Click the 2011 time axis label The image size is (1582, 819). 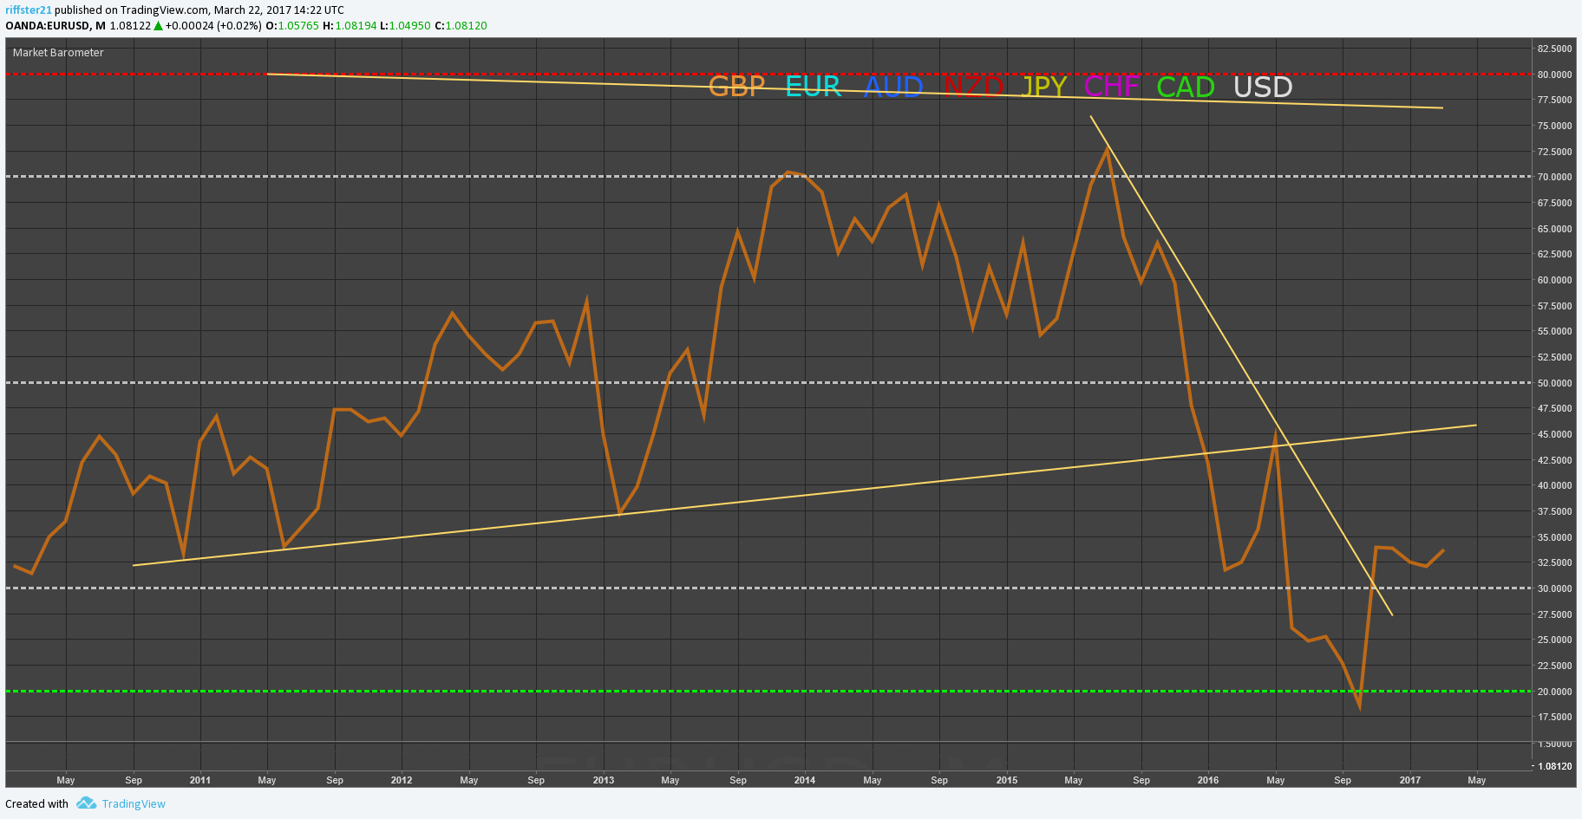pyautogui.click(x=200, y=780)
